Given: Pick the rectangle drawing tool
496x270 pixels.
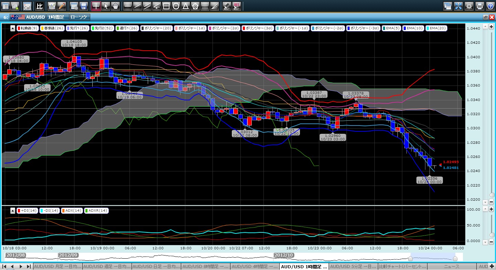Looking at the screenshot, I should pyautogui.click(x=166, y=6).
